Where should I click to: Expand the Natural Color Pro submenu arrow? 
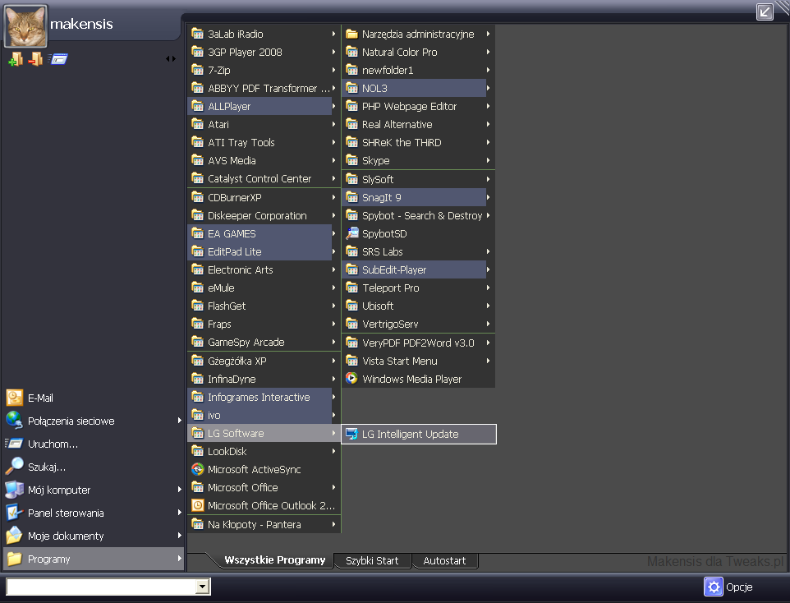coord(488,52)
